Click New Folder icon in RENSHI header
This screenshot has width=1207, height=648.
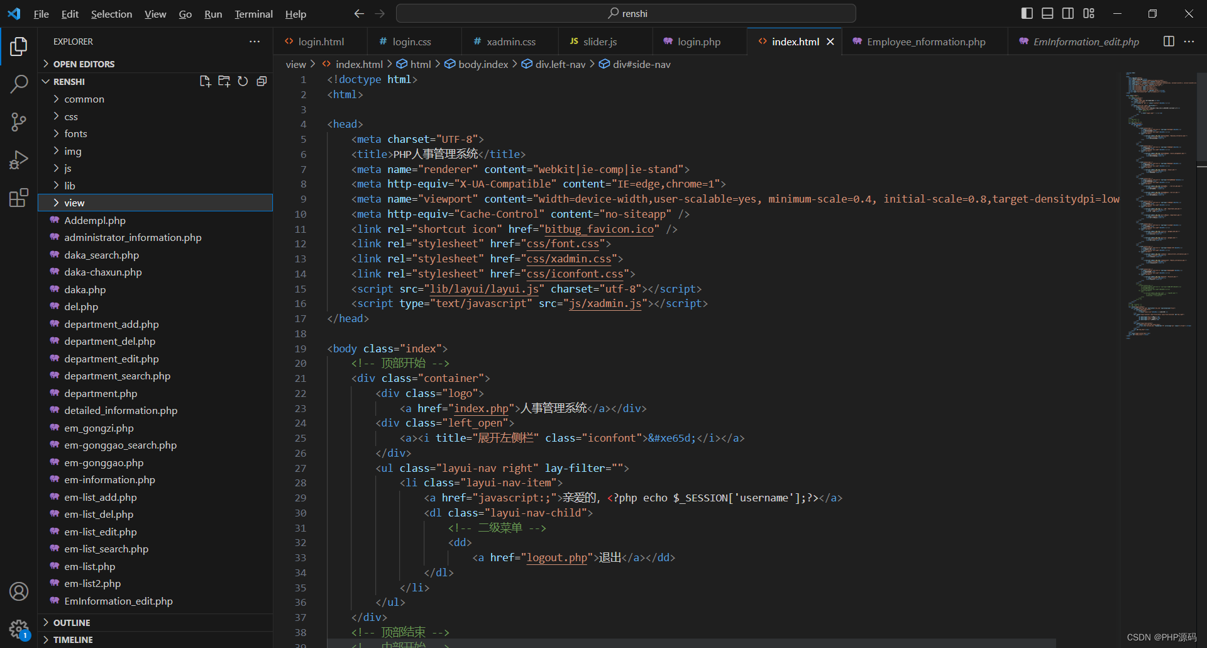[x=224, y=81]
